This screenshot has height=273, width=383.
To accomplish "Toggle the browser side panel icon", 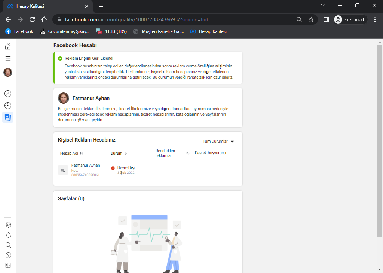I will point(326,19).
